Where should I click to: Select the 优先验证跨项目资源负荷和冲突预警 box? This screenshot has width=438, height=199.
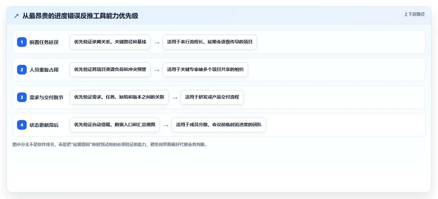coord(110,70)
